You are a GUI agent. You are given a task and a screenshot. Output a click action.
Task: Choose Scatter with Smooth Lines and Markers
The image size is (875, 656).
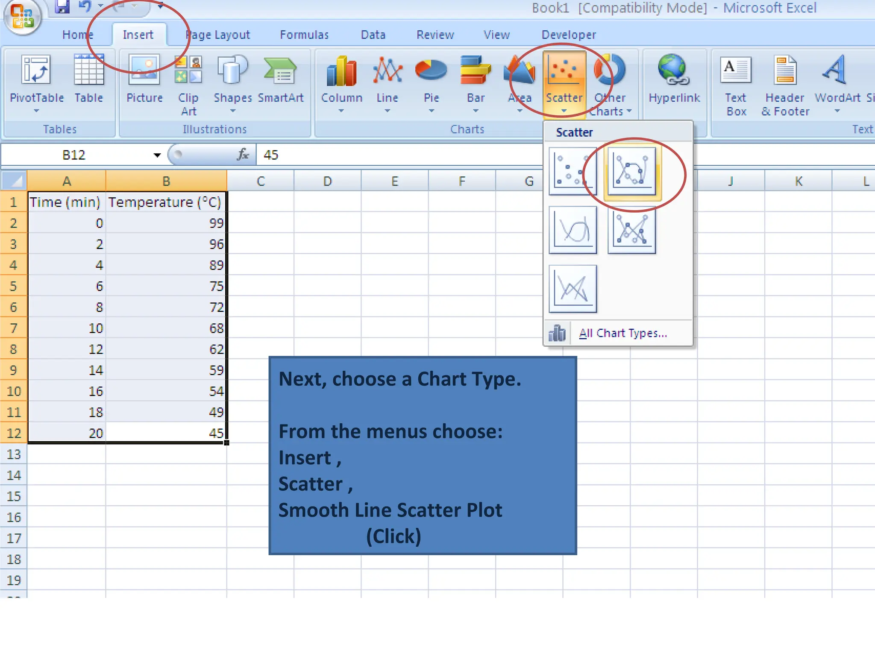point(632,172)
